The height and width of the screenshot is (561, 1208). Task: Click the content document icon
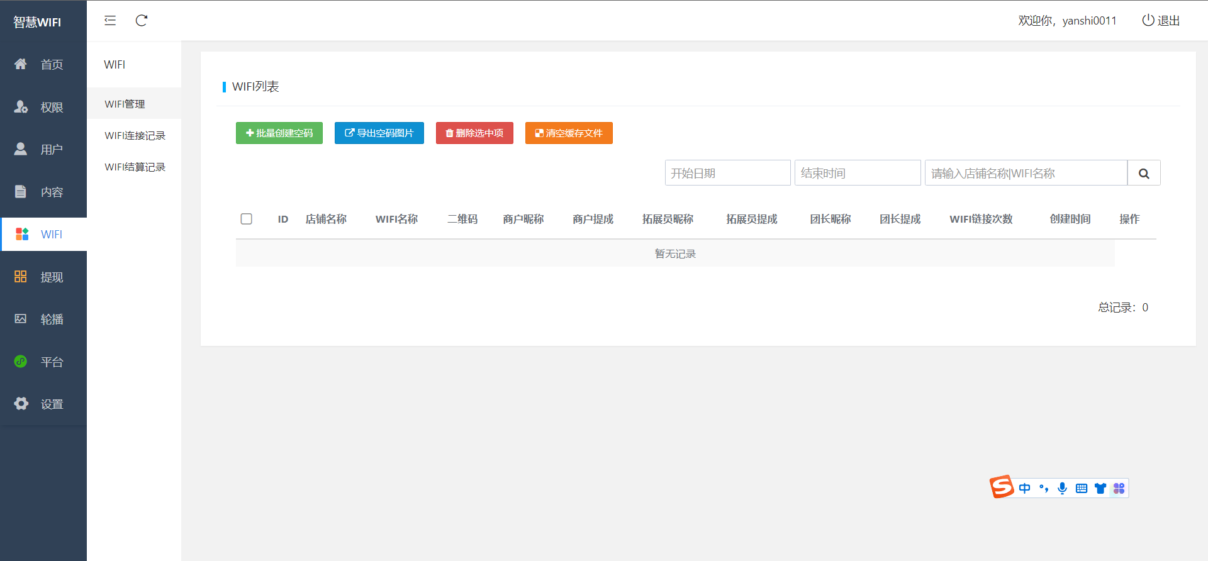pyautogui.click(x=21, y=191)
